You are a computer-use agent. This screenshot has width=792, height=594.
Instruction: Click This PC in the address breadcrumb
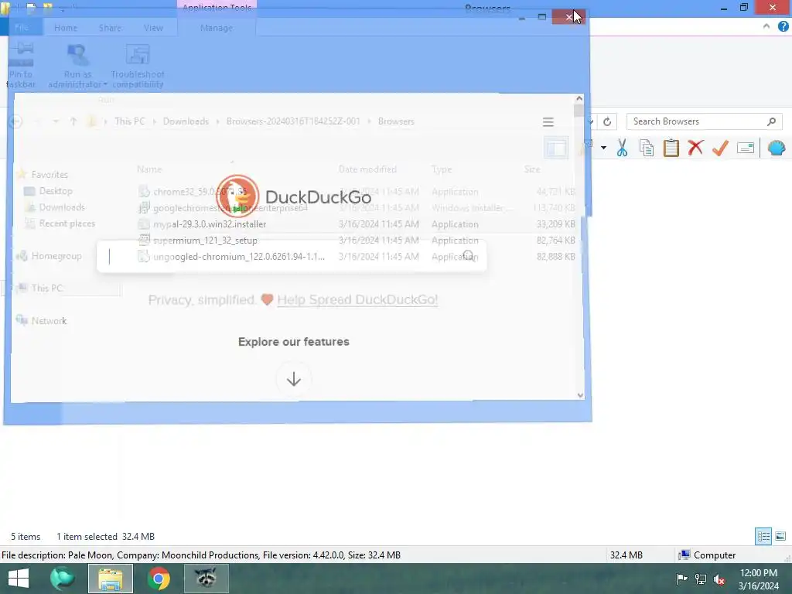pyautogui.click(x=130, y=121)
